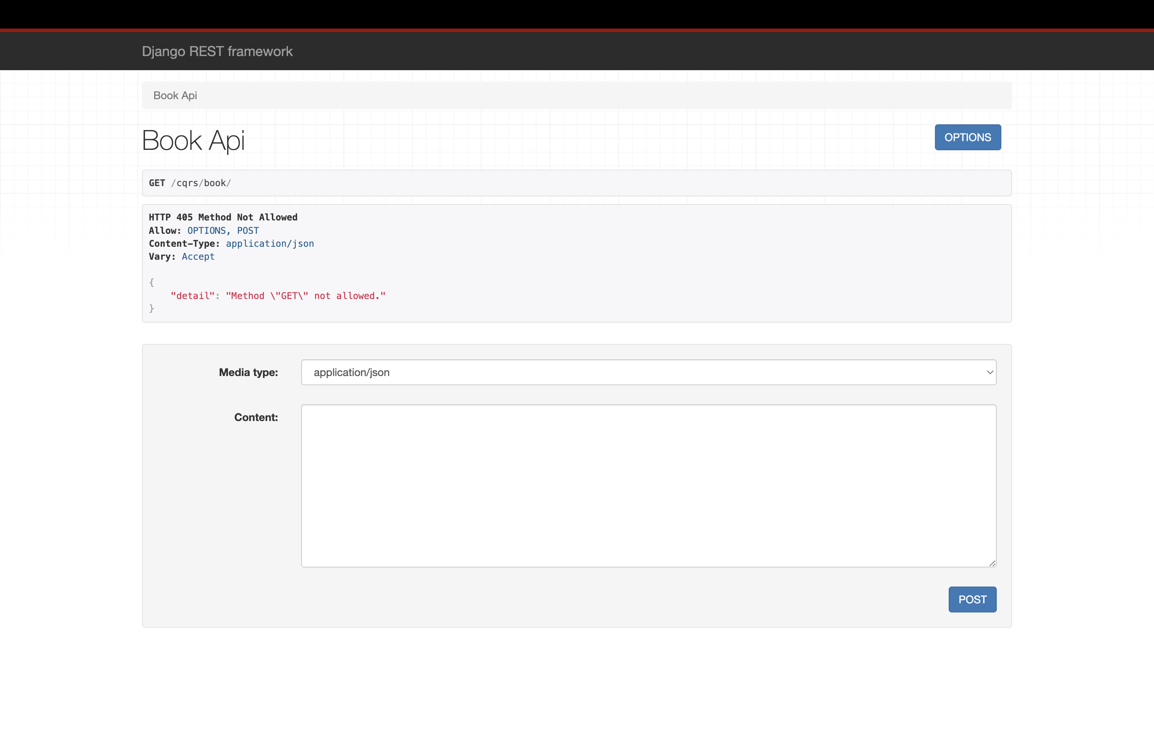Click the chevron arrow of Media type select
This screenshot has width=1154, height=749.
990,372
